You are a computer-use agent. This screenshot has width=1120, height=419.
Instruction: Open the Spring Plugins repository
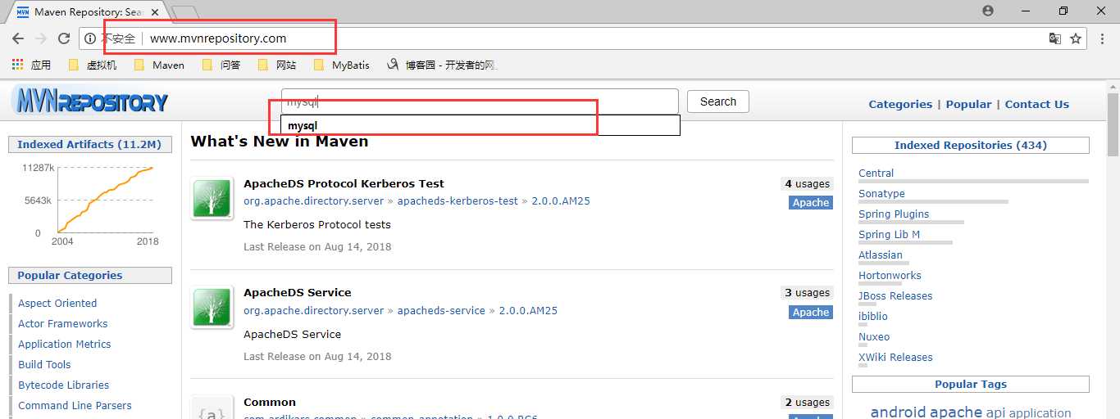click(894, 214)
